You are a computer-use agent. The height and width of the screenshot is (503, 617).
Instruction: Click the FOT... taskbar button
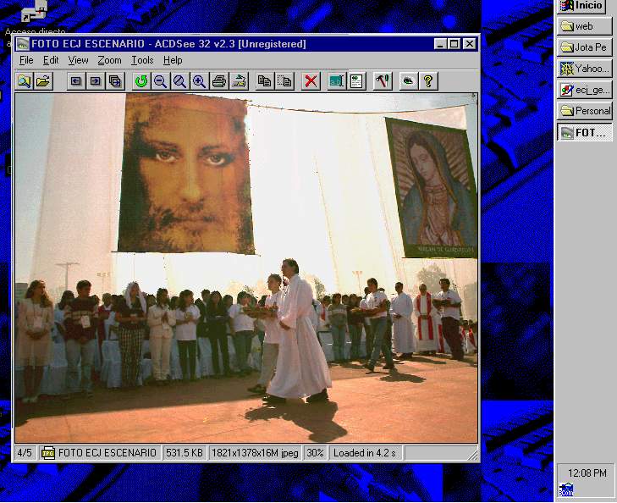(584, 132)
